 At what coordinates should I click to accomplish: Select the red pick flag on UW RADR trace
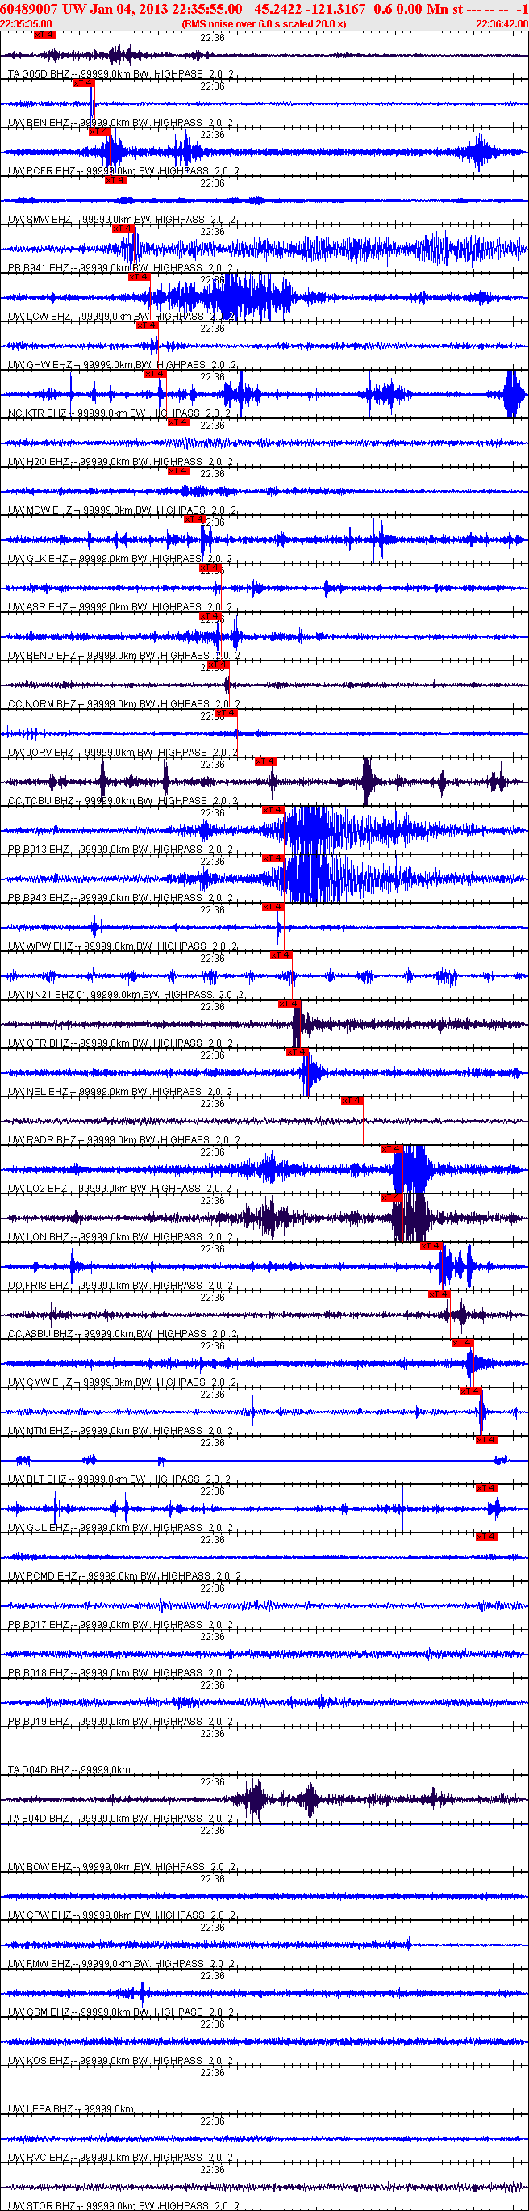click(x=352, y=1101)
